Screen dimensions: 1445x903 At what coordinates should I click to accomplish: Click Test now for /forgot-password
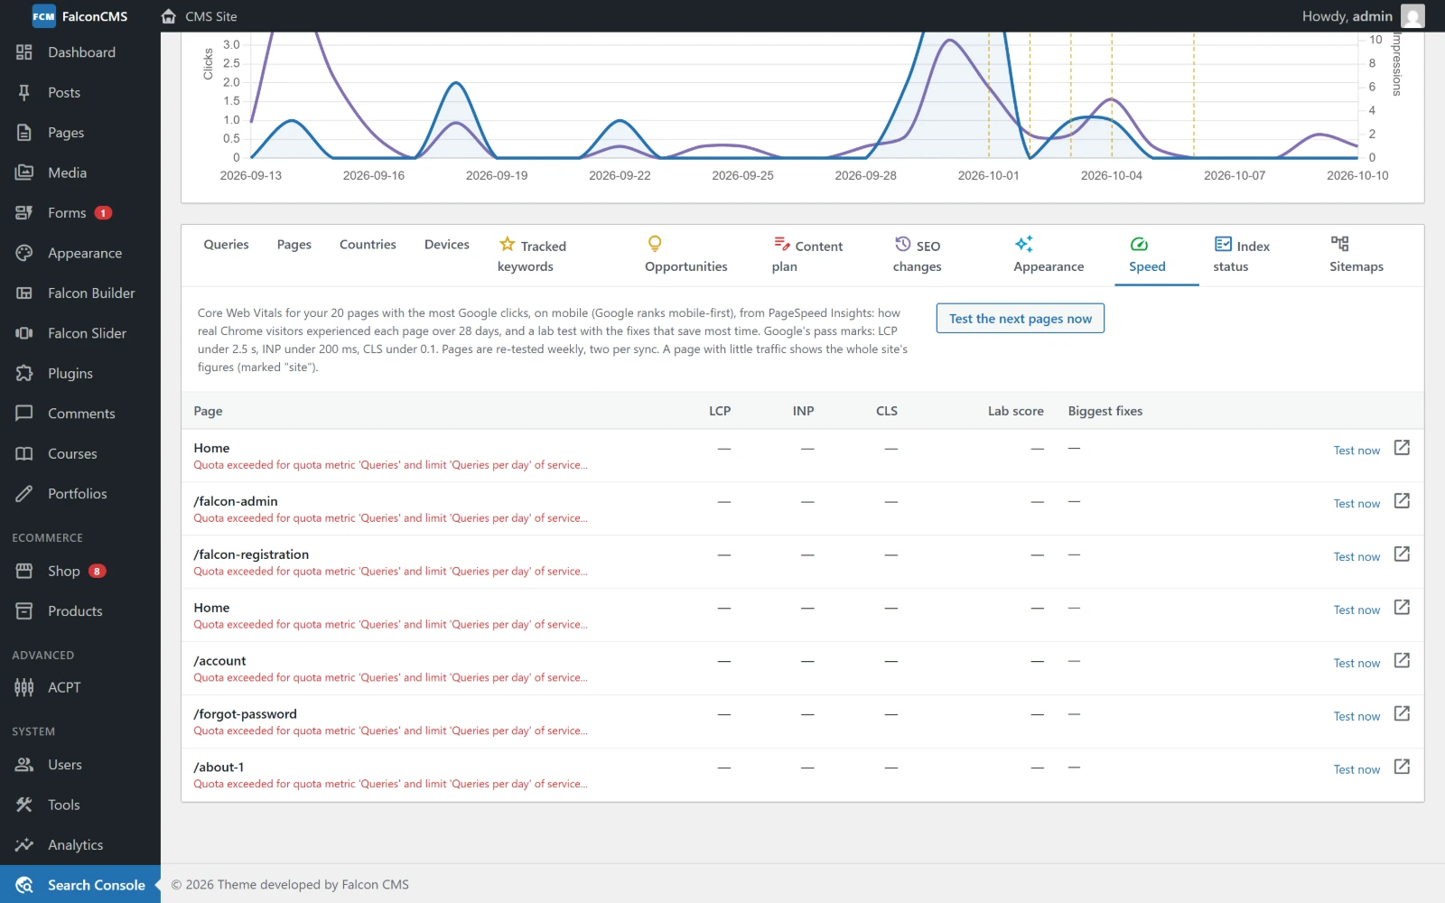pyautogui.click(x=1356, y=716)
